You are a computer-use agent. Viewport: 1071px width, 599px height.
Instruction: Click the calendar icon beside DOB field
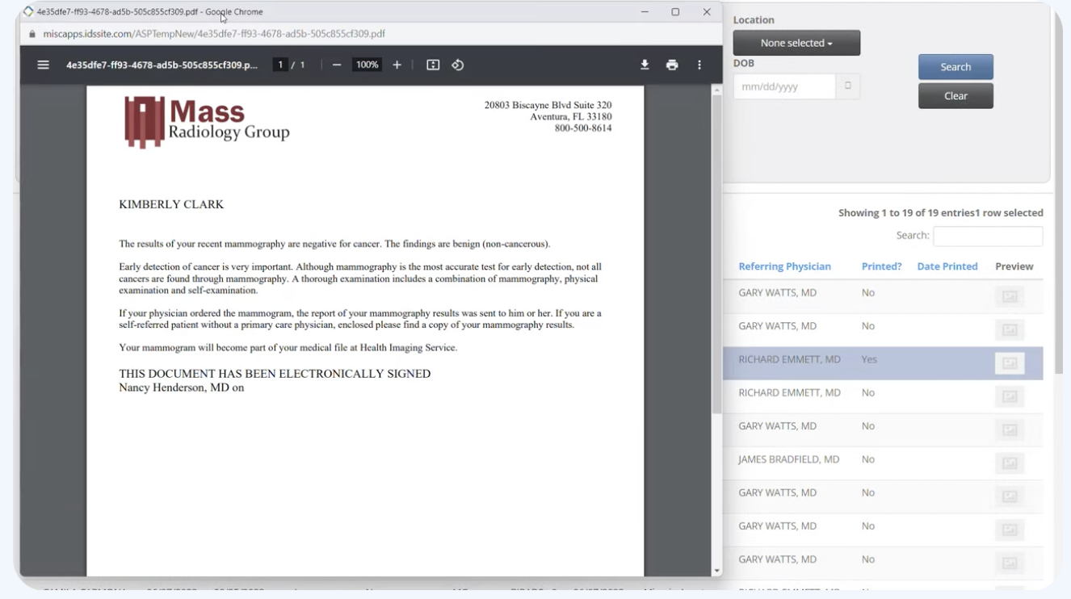click(847, 86)
